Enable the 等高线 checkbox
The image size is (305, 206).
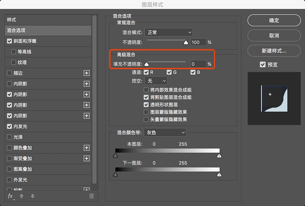tap(13, 52)
